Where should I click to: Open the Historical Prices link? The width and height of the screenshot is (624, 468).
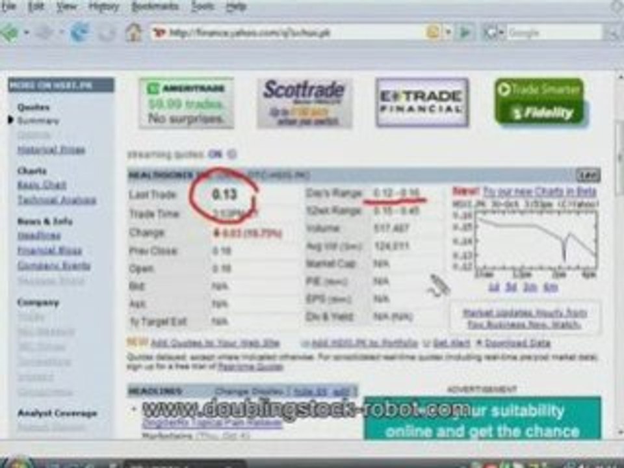51,150
